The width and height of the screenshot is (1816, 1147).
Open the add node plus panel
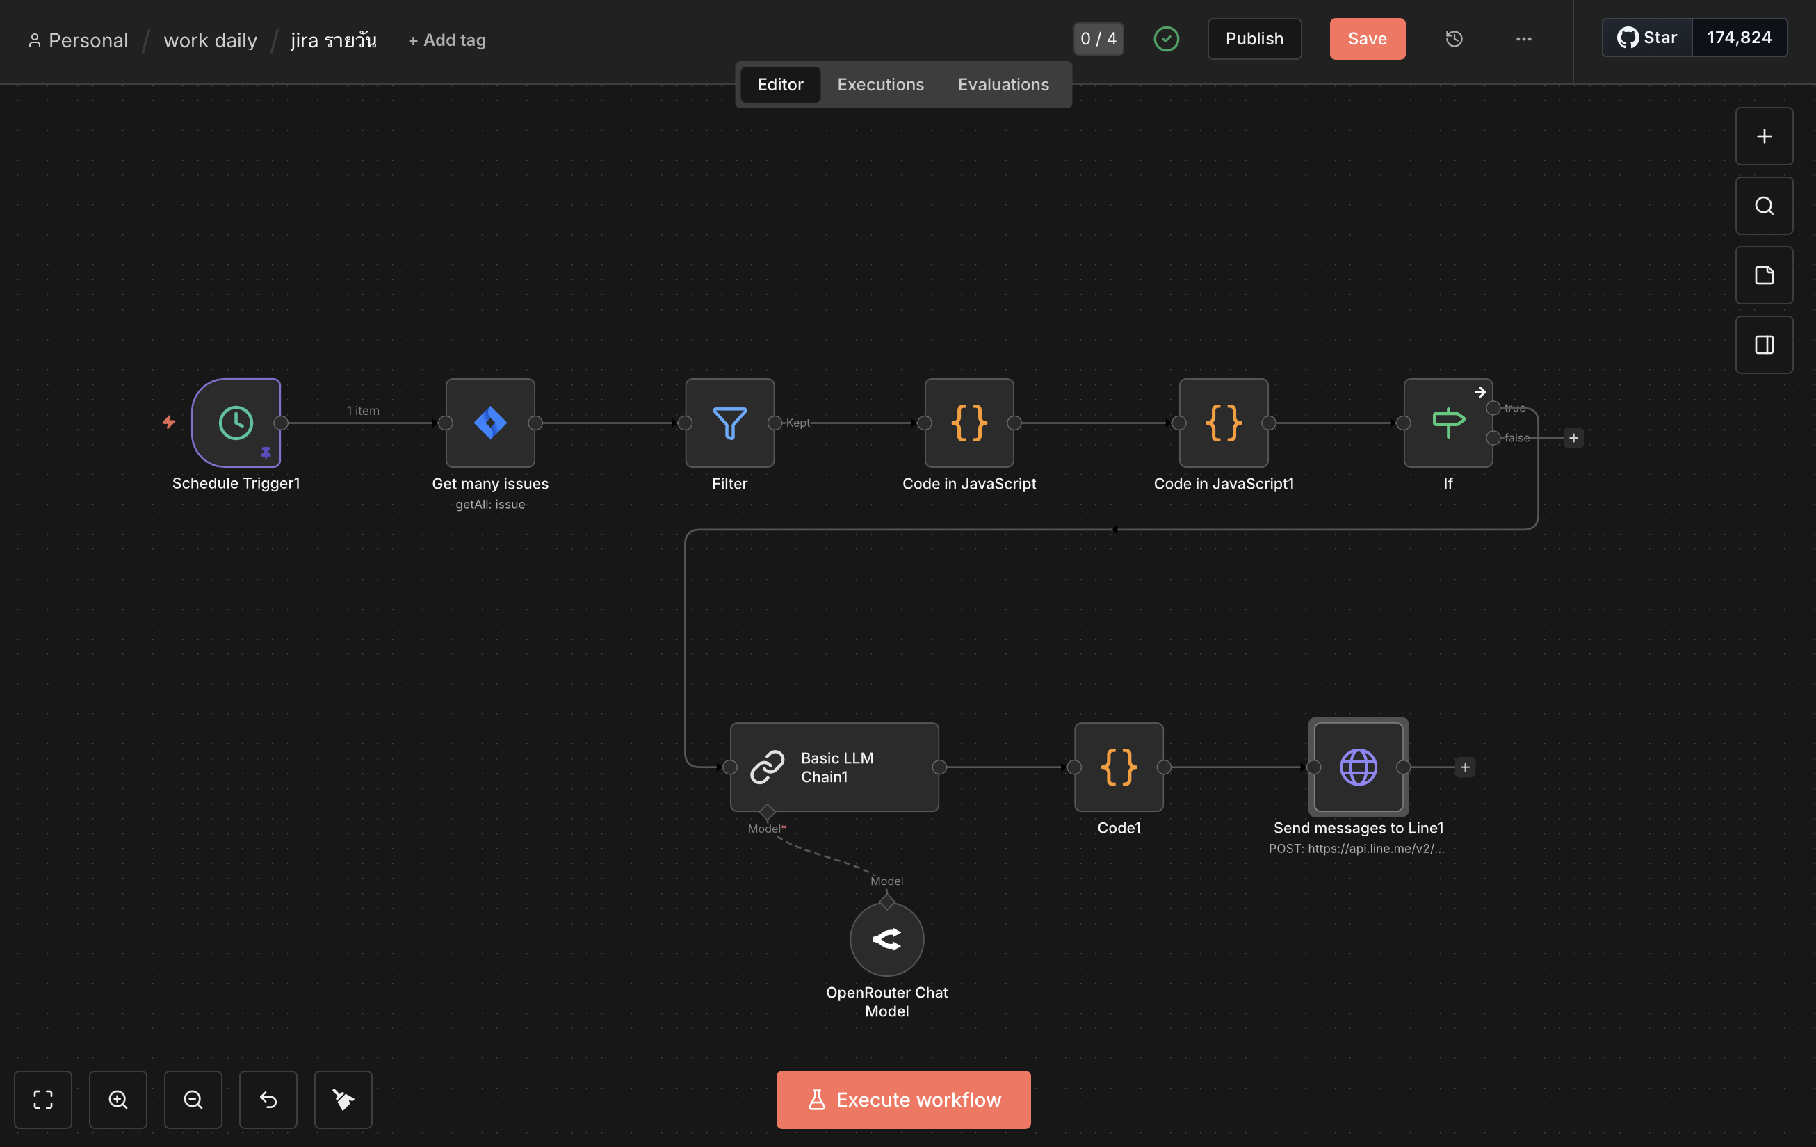(x=1763, y=136)
